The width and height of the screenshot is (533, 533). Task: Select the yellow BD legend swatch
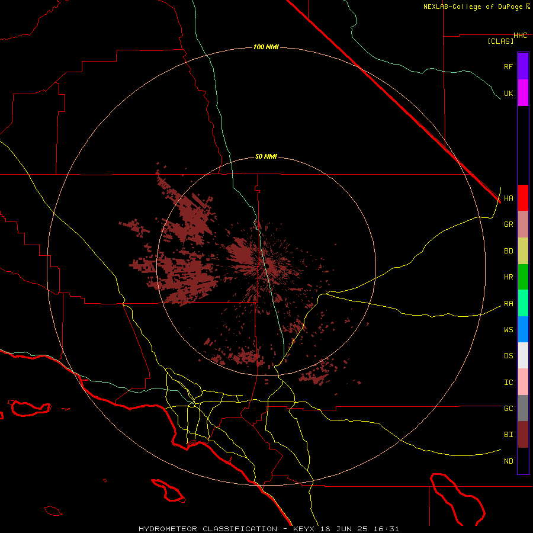tap(523, 251)
